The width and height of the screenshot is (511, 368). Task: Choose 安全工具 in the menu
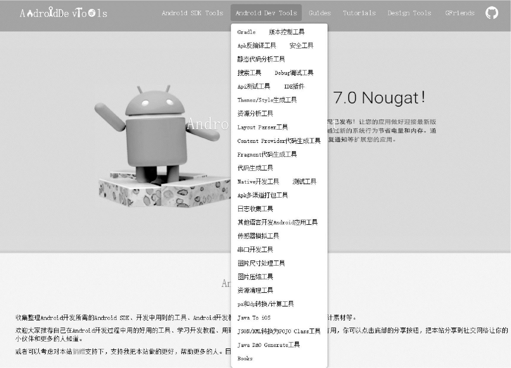301,46
